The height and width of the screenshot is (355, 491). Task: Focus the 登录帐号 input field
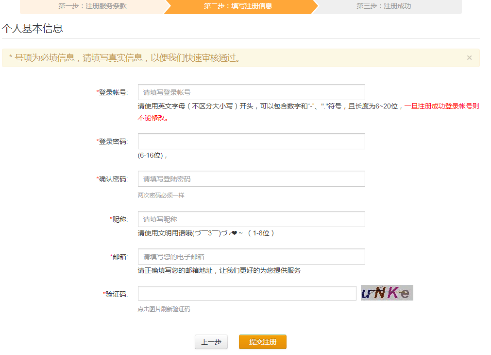point(251,92)
